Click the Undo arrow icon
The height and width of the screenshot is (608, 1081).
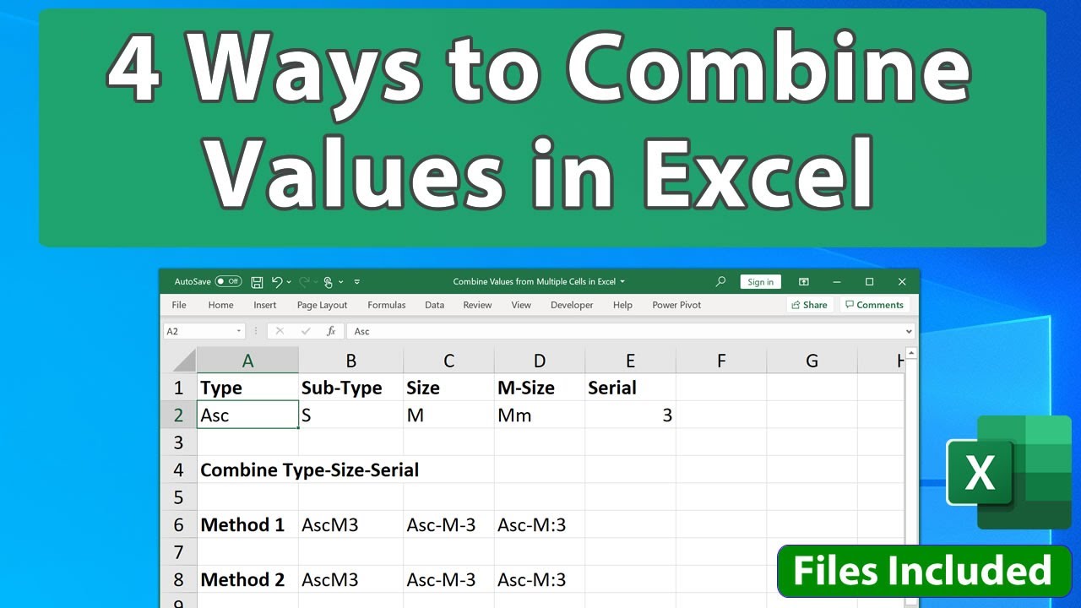point(276,282)
